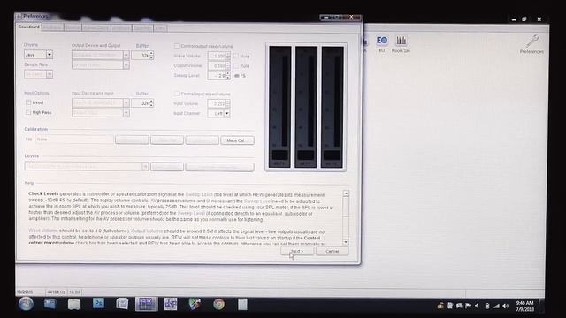Image resolution: width=566 pixels, height=318 pixels.
Task: Toggle Mute for Output Volume
Action: coord(236,65)
